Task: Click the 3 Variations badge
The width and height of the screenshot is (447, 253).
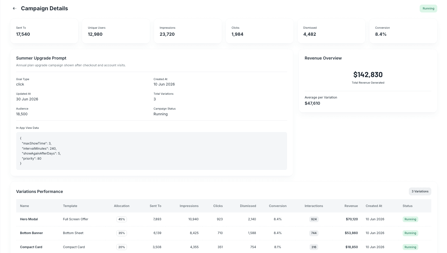Action: [x=420, y=191]
